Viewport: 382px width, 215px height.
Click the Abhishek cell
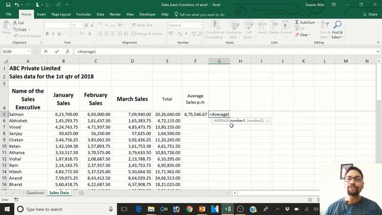point(28,121)
